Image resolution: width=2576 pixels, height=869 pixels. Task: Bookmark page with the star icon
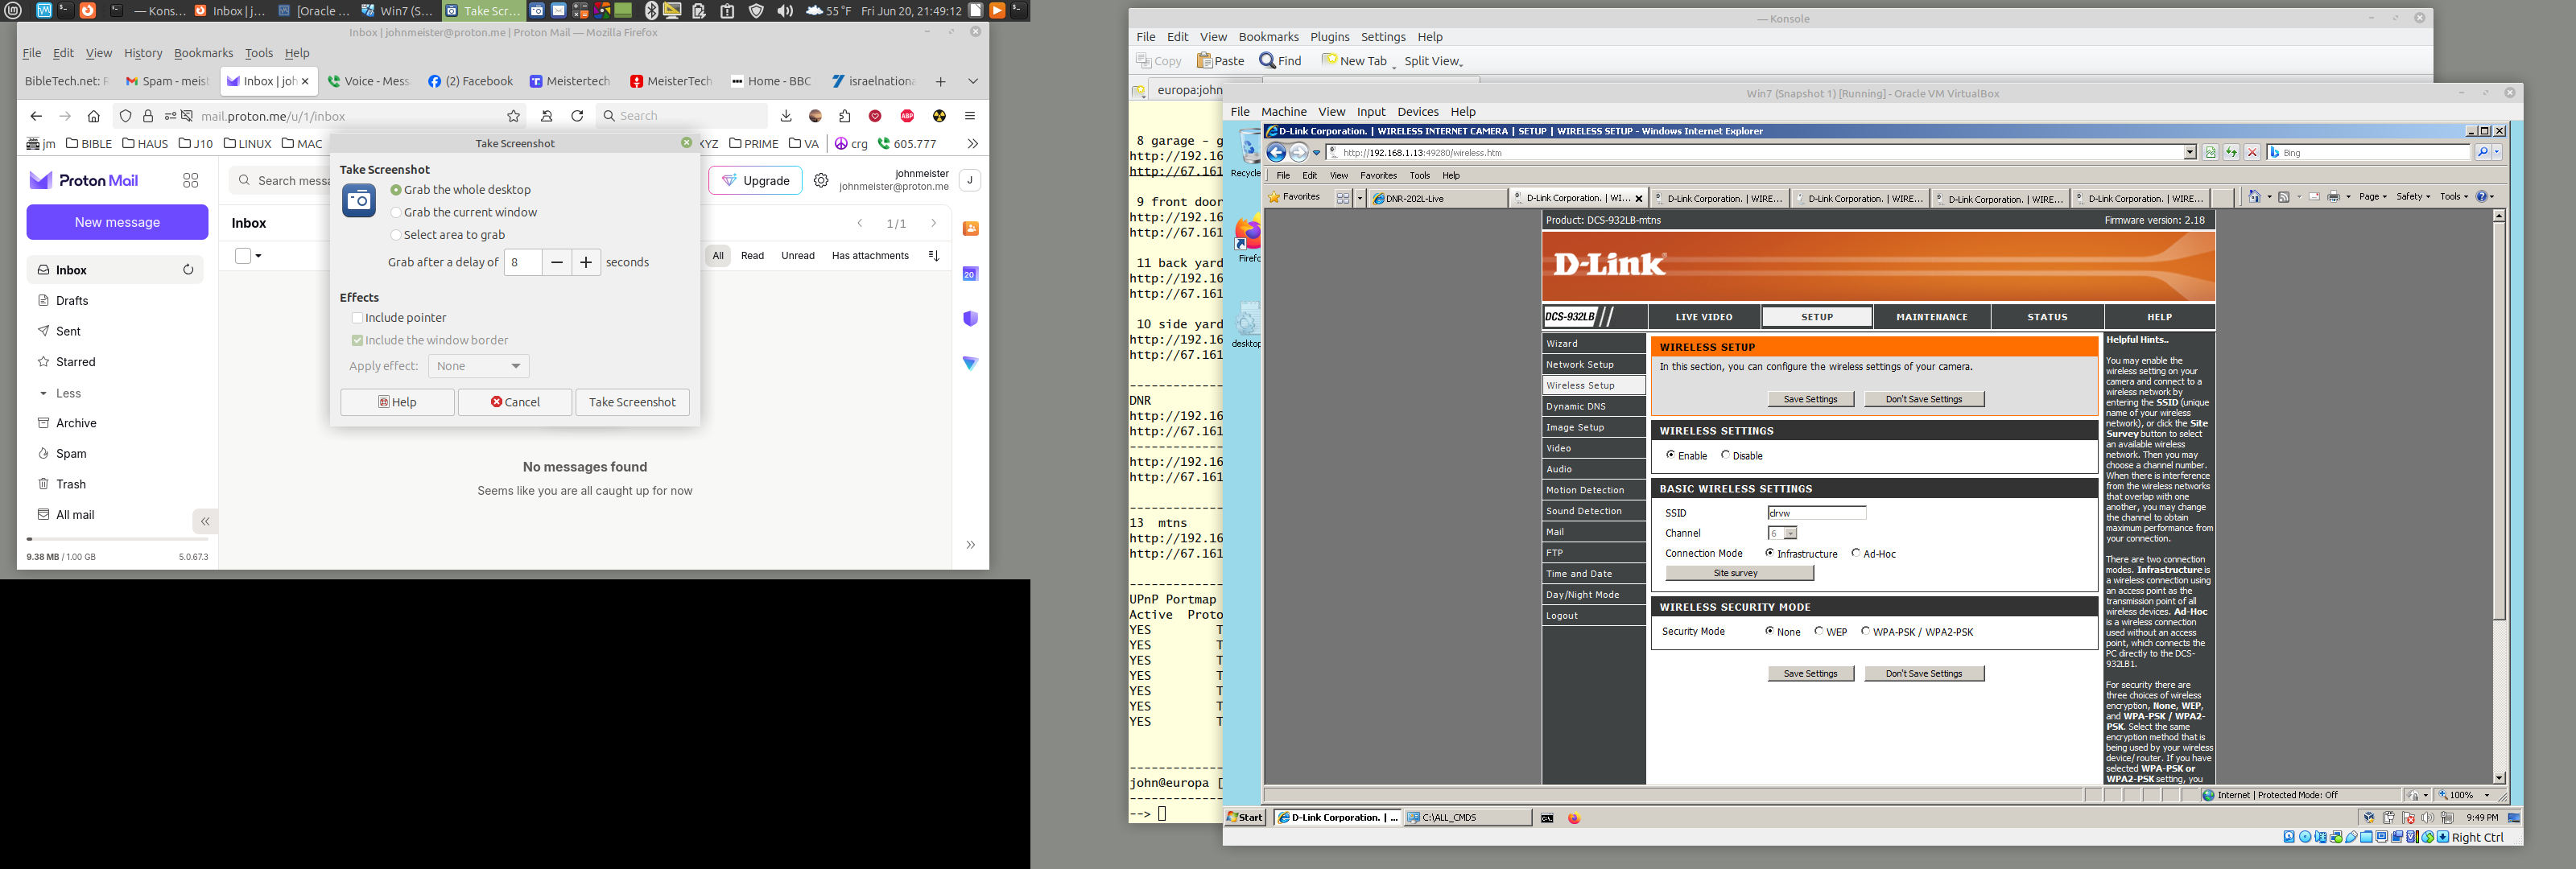tap(513, 116)
